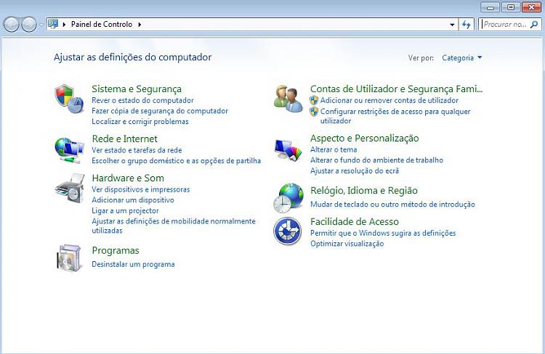Click Alterar o tema
545x354 pixels.
click(334, 149)
